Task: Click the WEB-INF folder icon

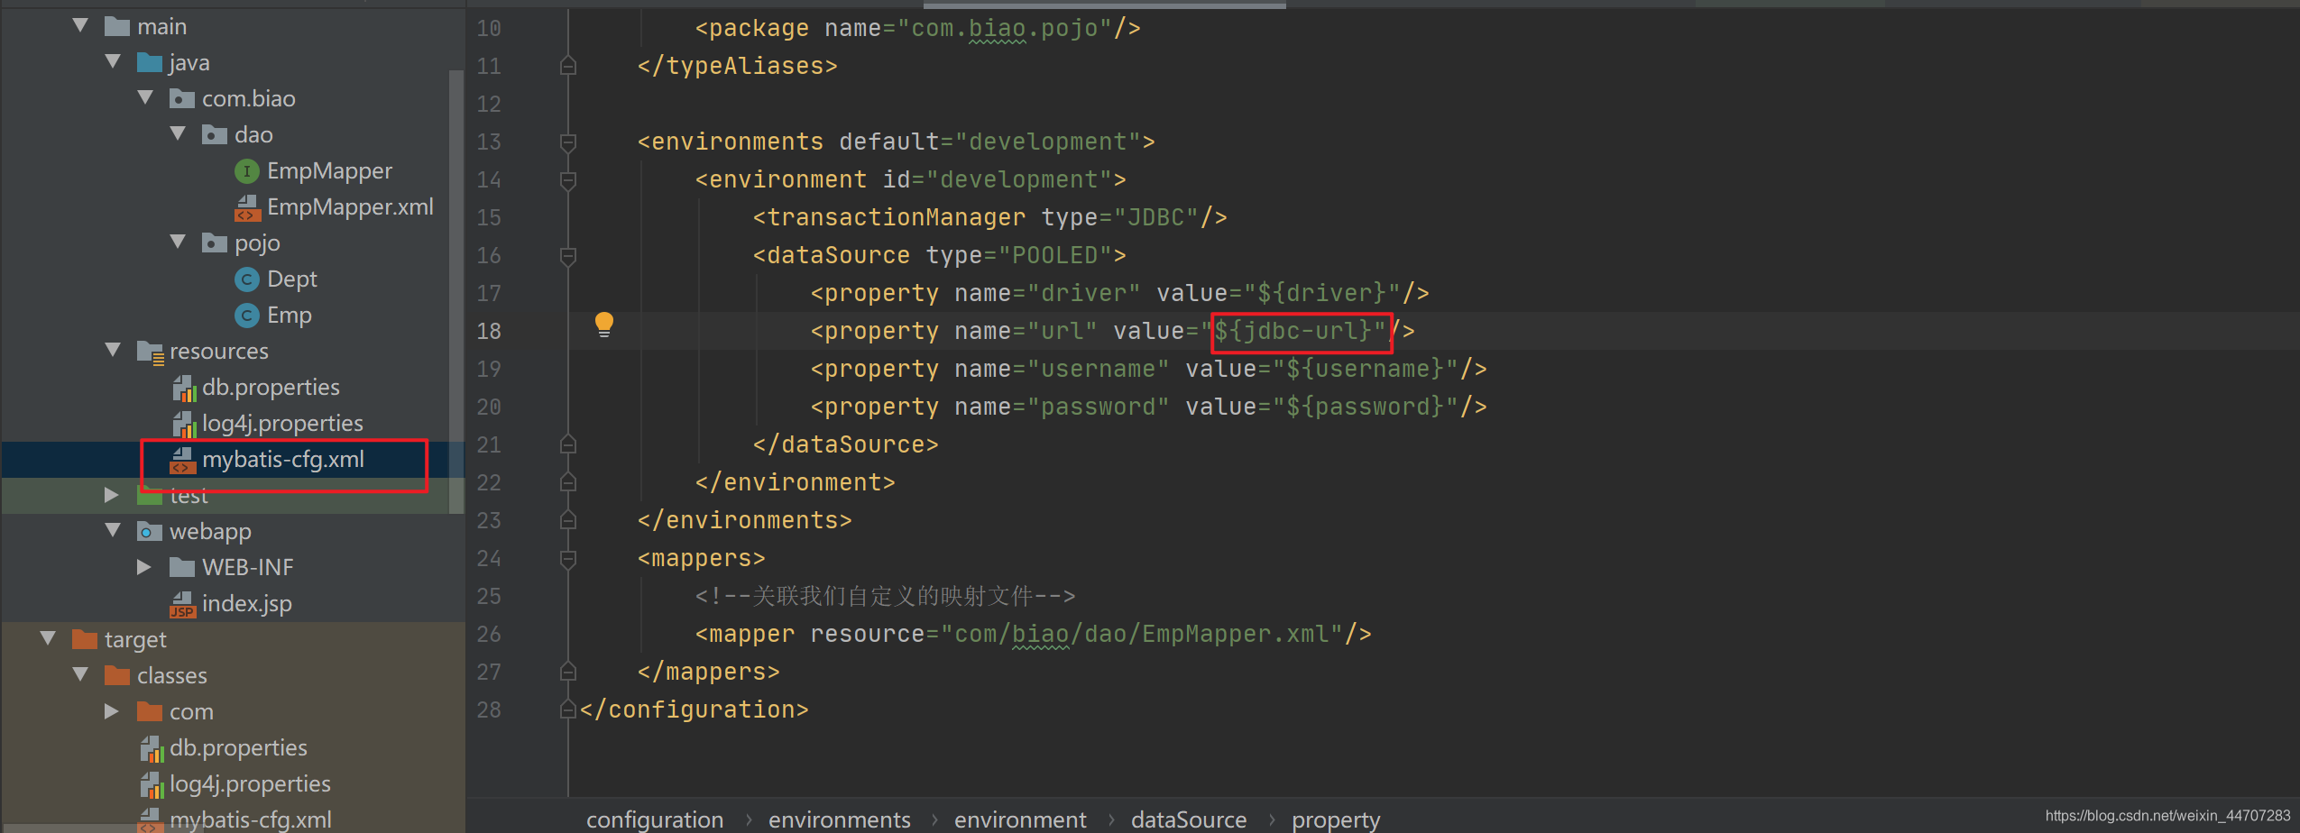Action: coord(182,568)
